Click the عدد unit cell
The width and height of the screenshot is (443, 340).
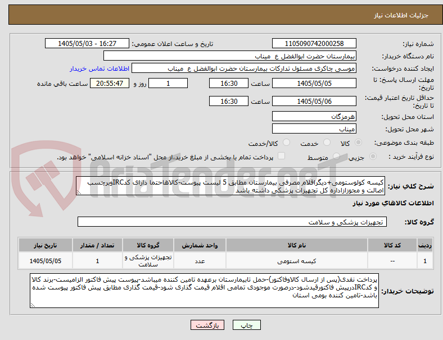tap(200, 261)
